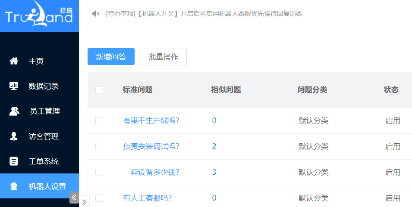Click the home icon in sidebar

(14, 61)
